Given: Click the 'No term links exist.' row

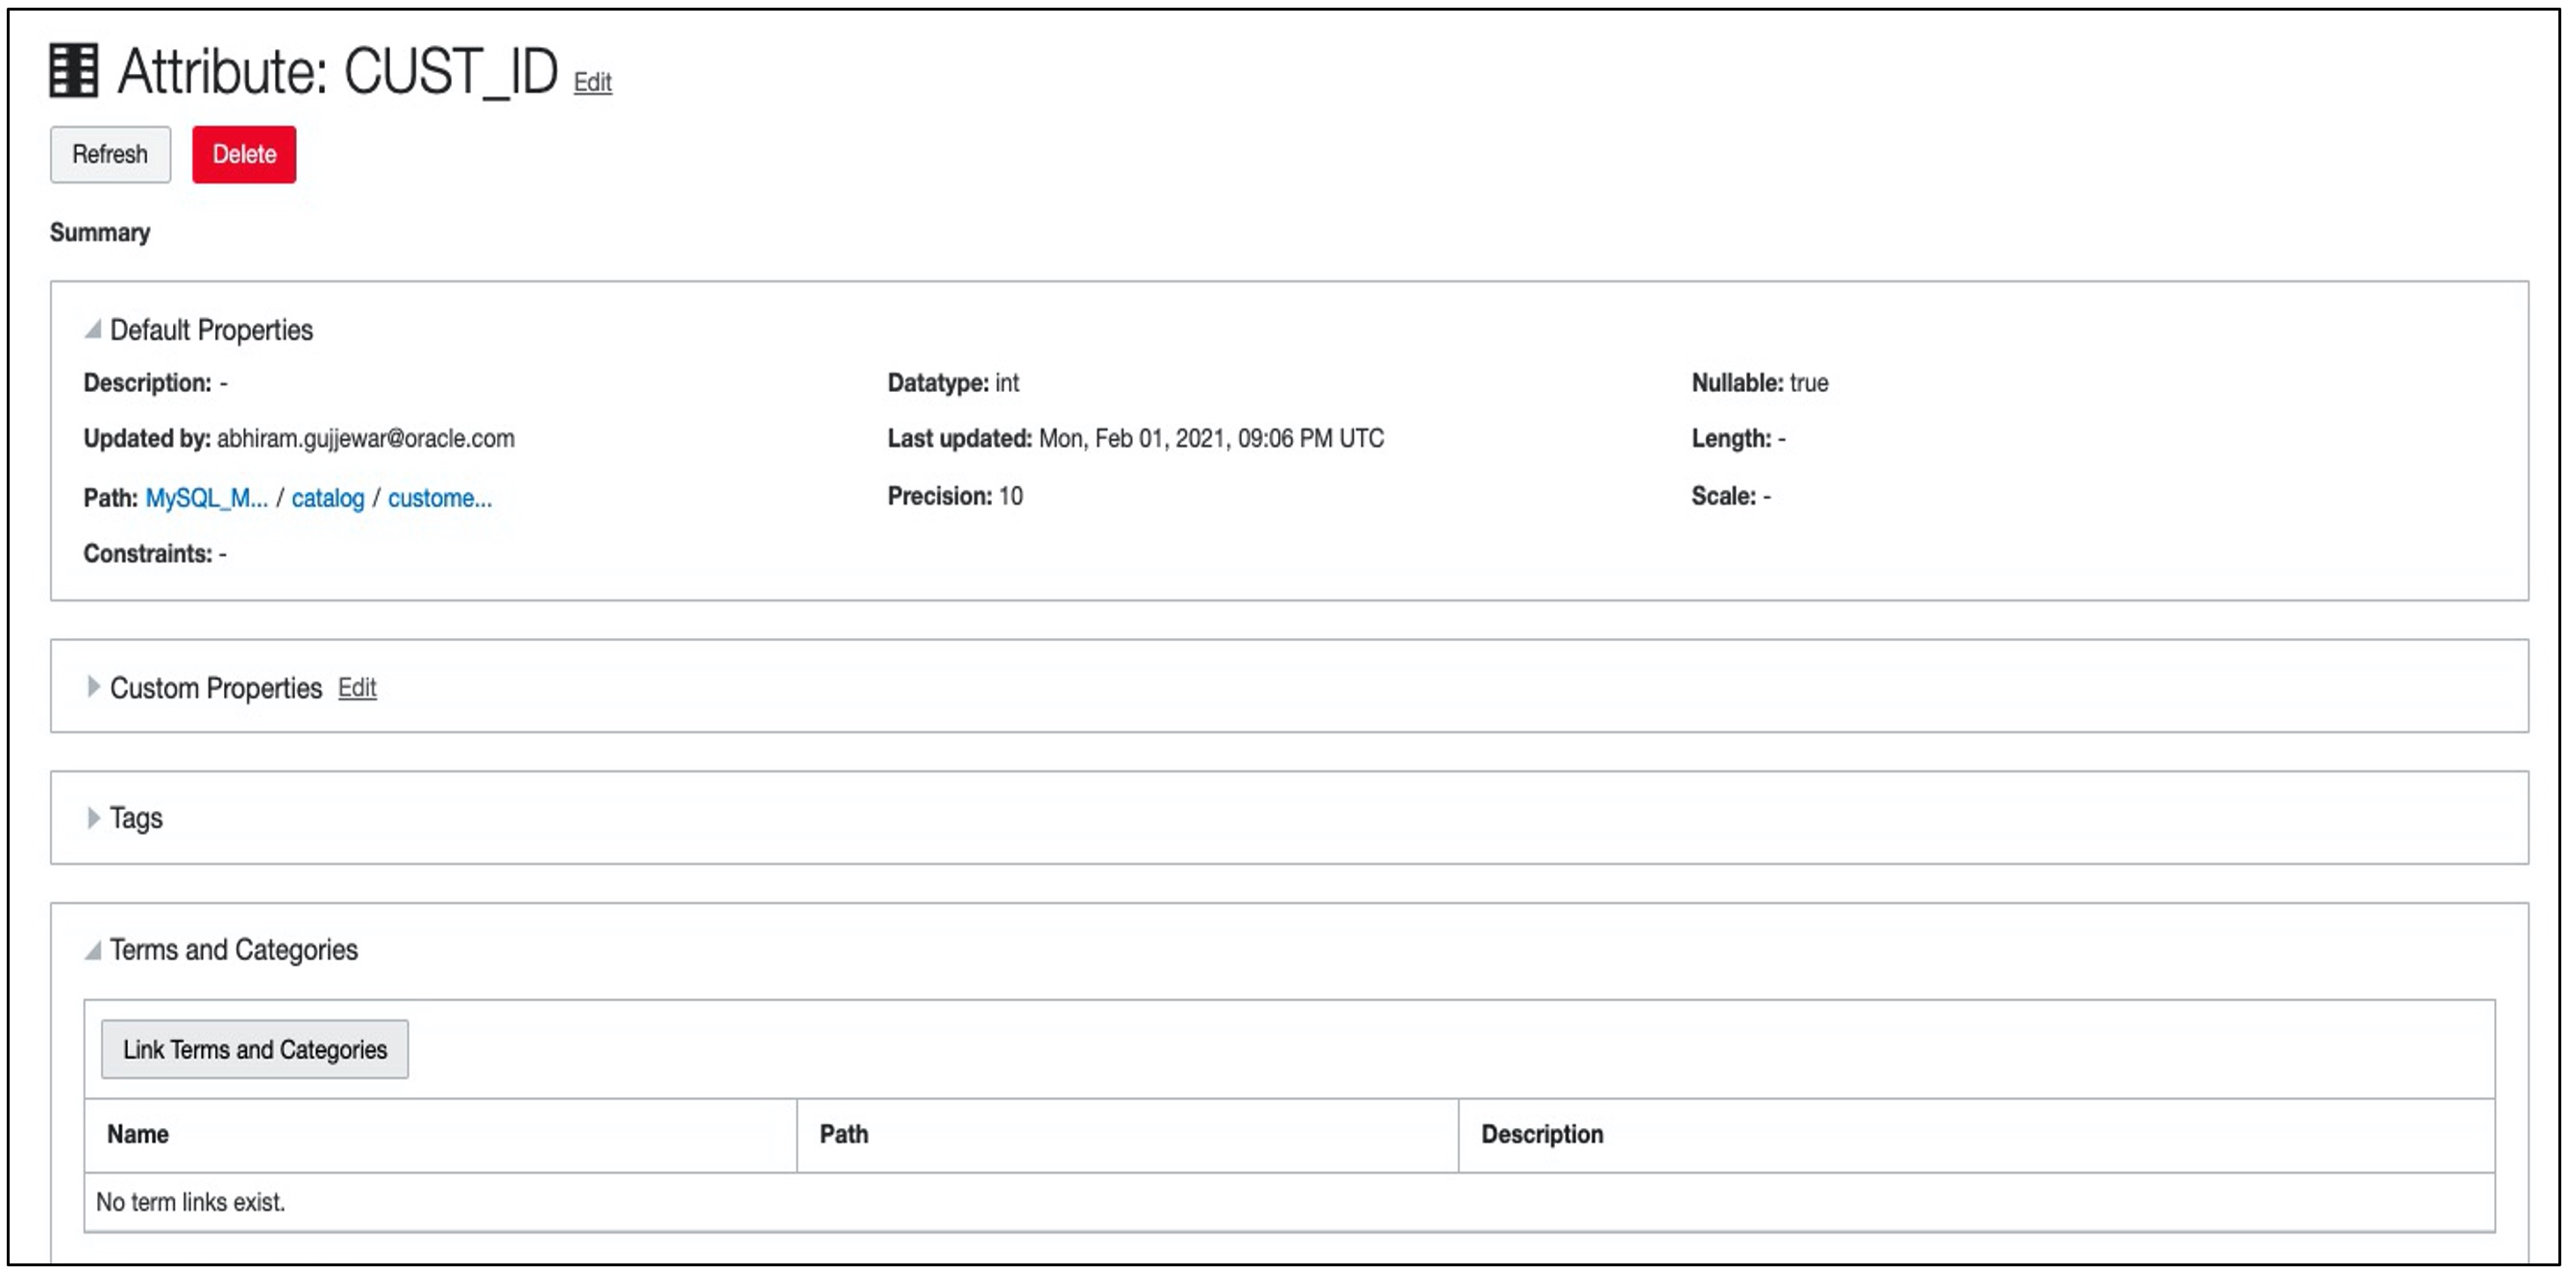Looking at the screenshot, I should tap(190, 1202).
